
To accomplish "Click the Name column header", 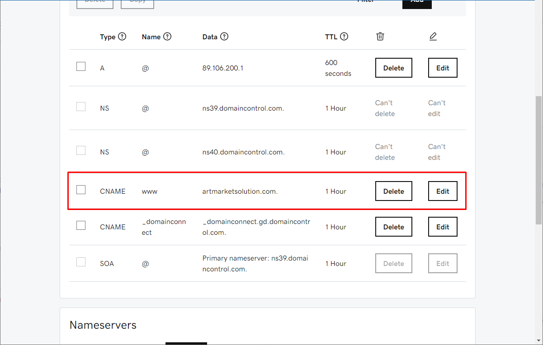I will pos(151,37).
